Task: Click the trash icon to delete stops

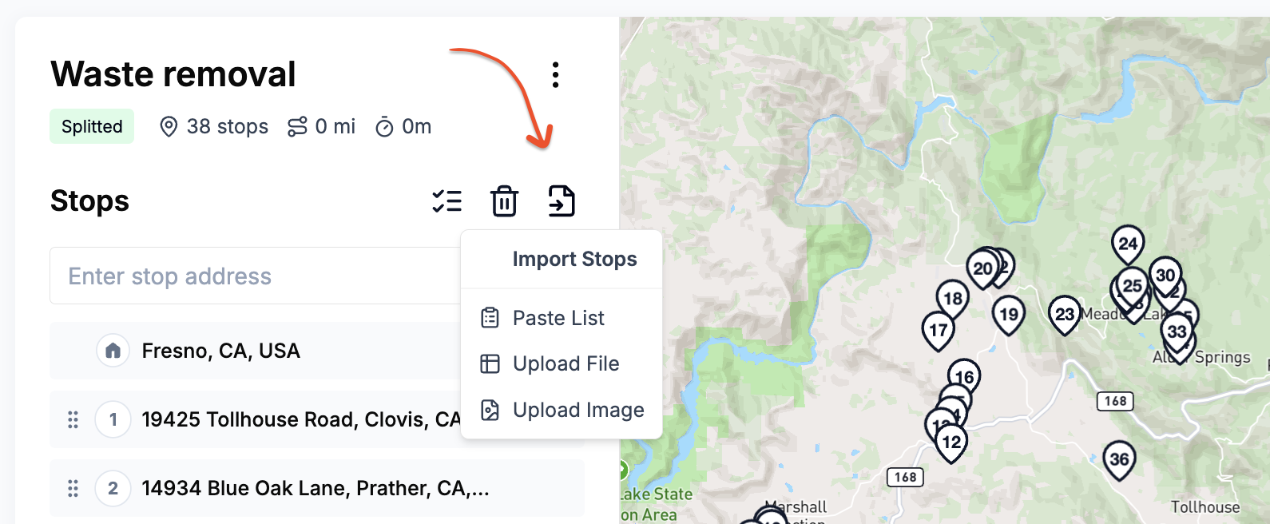Action: 503,200
